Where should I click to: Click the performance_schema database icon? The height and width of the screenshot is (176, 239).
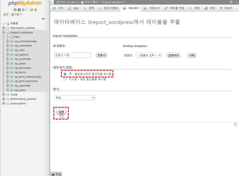[x=8, y=99]
